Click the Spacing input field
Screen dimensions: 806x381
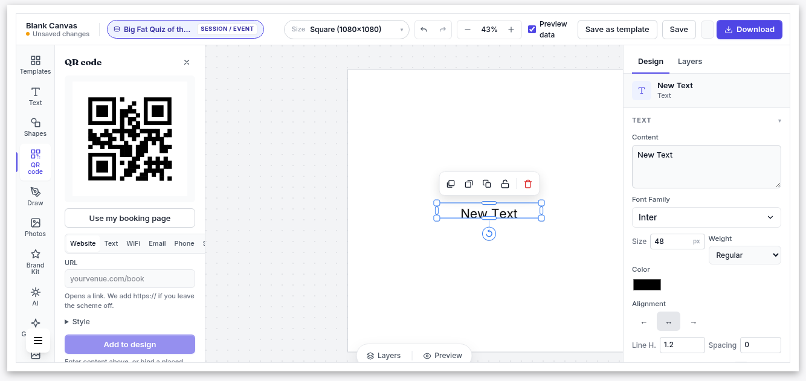(x=761, y=345)
